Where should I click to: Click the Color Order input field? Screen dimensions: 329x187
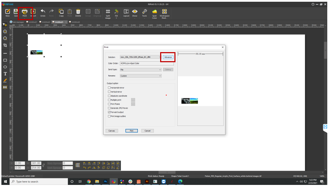click(147, 63)
